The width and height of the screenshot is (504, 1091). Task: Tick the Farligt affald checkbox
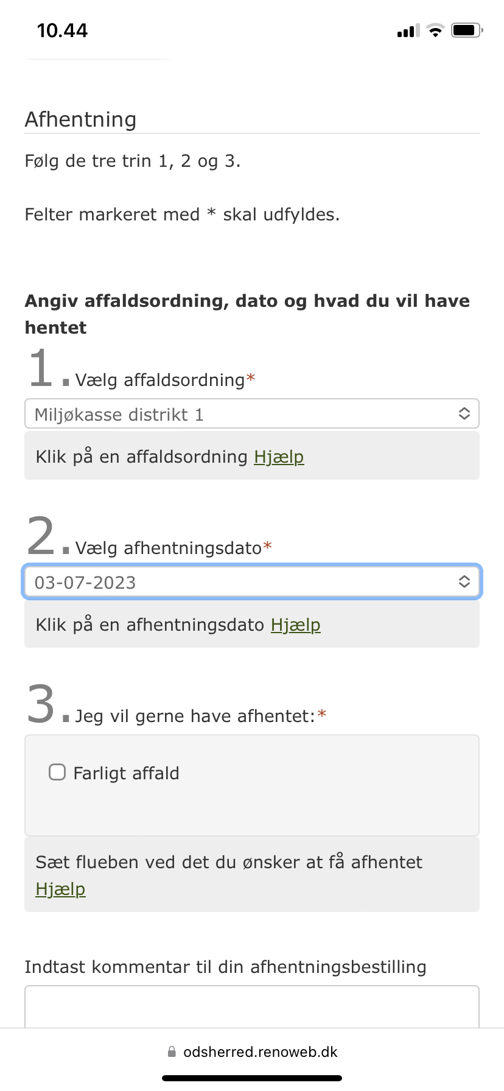57,773
